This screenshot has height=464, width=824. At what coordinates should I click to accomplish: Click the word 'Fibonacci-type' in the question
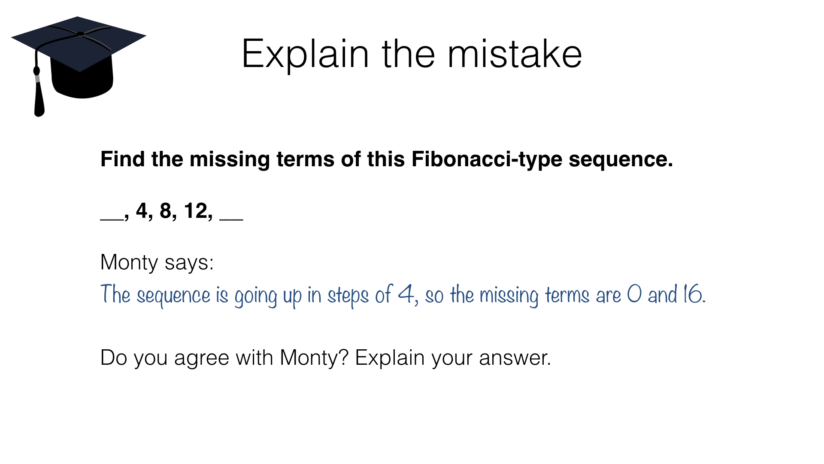coord(486,159)
